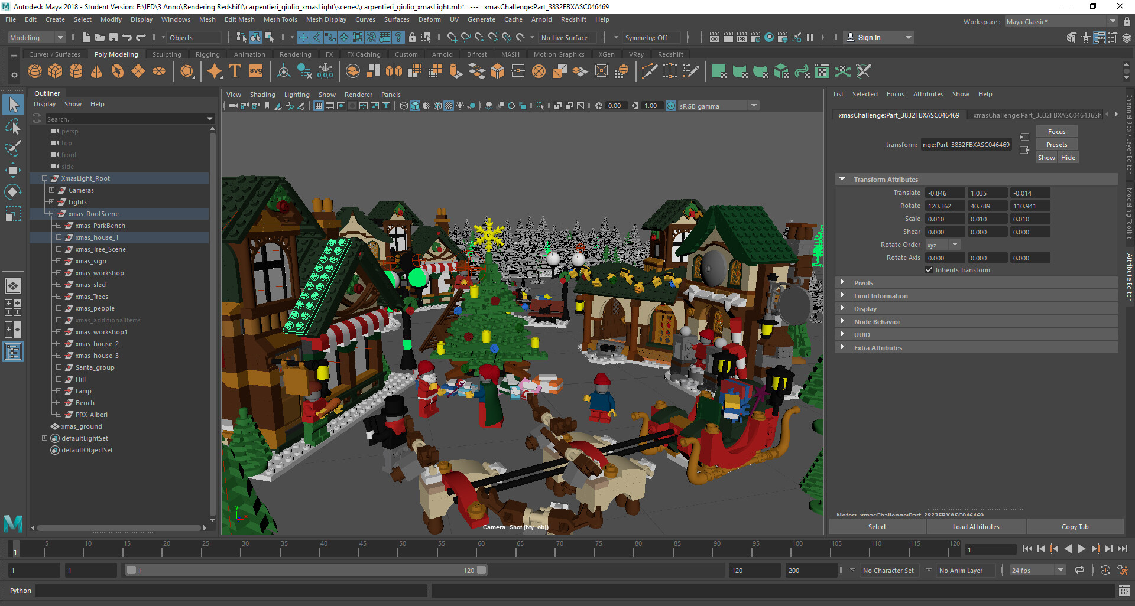
Task: Expand the xmas_house_1 node in the Outliner
Action: 59,237
